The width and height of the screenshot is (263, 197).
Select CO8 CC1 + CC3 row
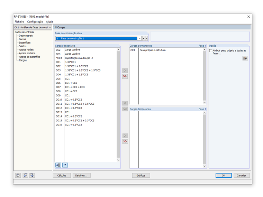tap(86, 91)
